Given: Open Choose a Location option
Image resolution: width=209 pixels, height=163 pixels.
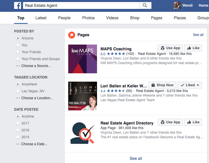Looking at the screenshot, I should (37, 98).
